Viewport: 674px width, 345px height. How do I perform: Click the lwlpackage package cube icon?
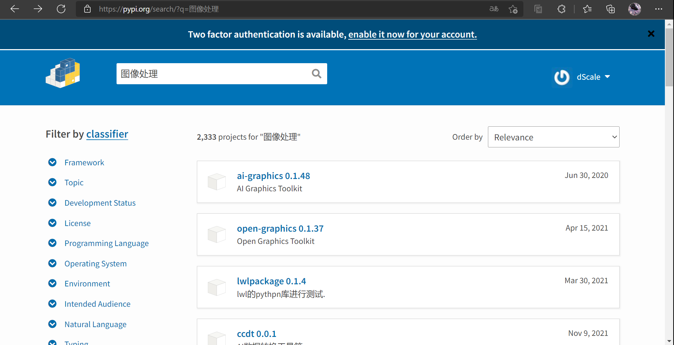pos(217,287)
